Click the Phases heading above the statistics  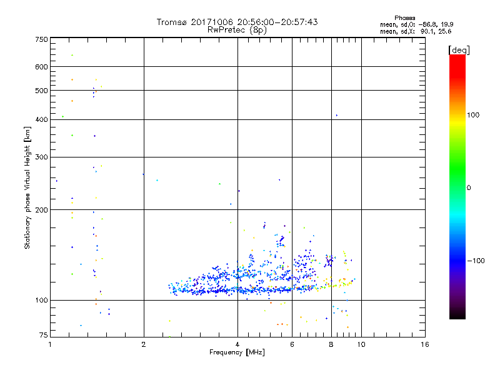tap(404, 18)
